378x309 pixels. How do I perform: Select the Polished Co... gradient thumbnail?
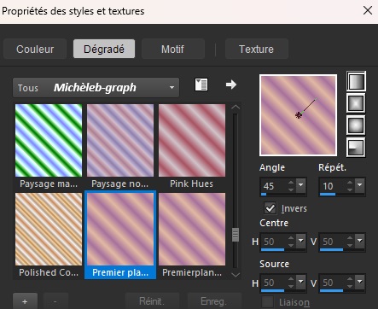pyautogui.click(x=49, y=229)
